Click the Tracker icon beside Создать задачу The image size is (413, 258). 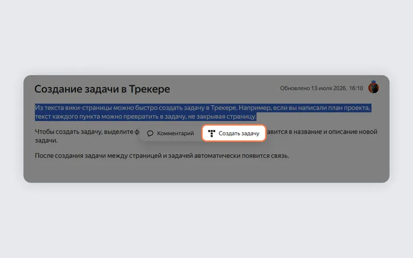click(212, 134)
